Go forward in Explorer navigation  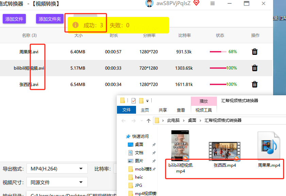(x=134, y=121)
